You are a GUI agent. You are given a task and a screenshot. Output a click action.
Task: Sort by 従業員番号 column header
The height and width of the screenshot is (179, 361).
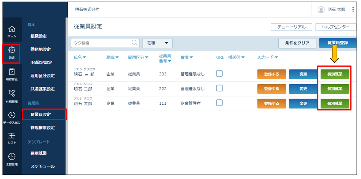pyautogui.click(x=165, y=58)
